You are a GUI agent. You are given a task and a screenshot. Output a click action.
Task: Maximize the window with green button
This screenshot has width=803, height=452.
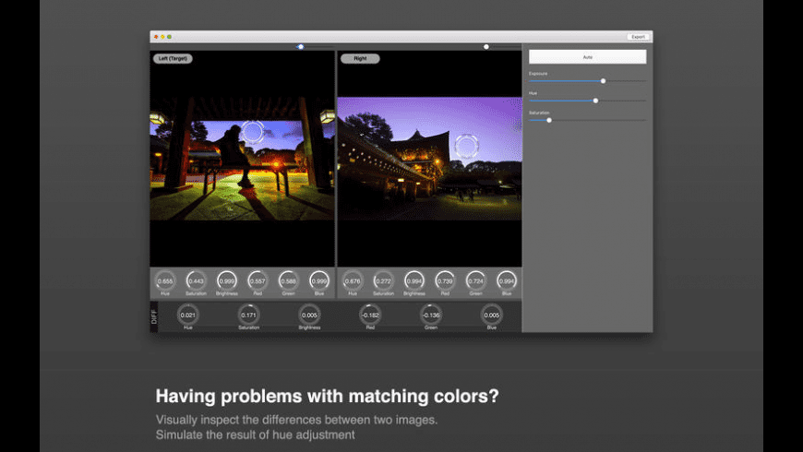pyautogui.click(x=170, y=37)
